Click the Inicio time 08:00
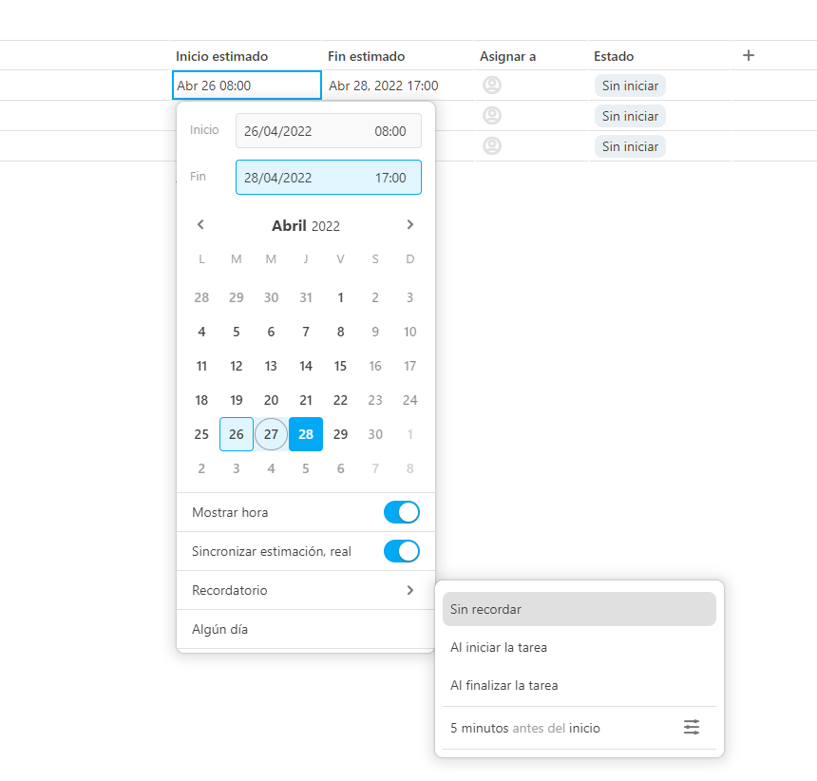Viewport: 817px width, 781px height. pos(390,131)
